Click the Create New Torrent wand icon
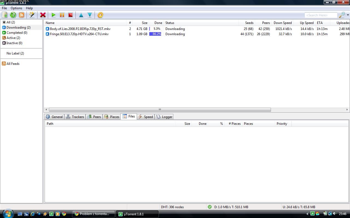Viewport: 350px width, 218px height. [x=32, y=15]
